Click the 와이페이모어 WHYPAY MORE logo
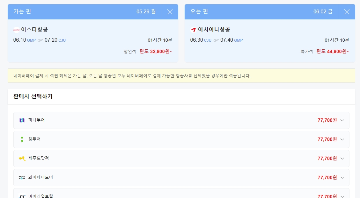360x198 pixels. click(x=22, y=178)
